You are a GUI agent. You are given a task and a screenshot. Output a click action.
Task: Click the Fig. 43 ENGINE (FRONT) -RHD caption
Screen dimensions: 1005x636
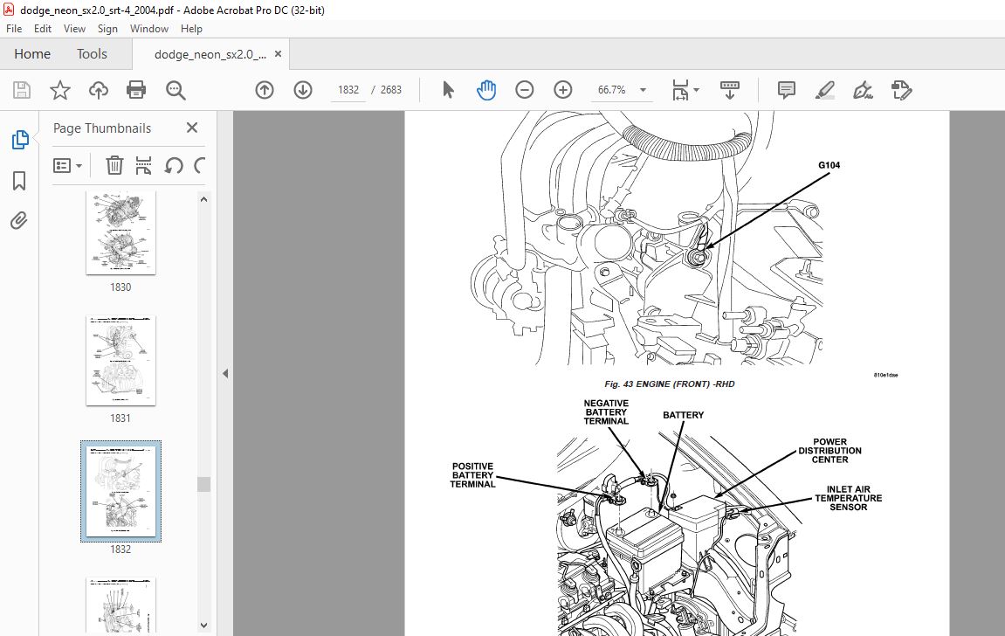click(669, 384)
